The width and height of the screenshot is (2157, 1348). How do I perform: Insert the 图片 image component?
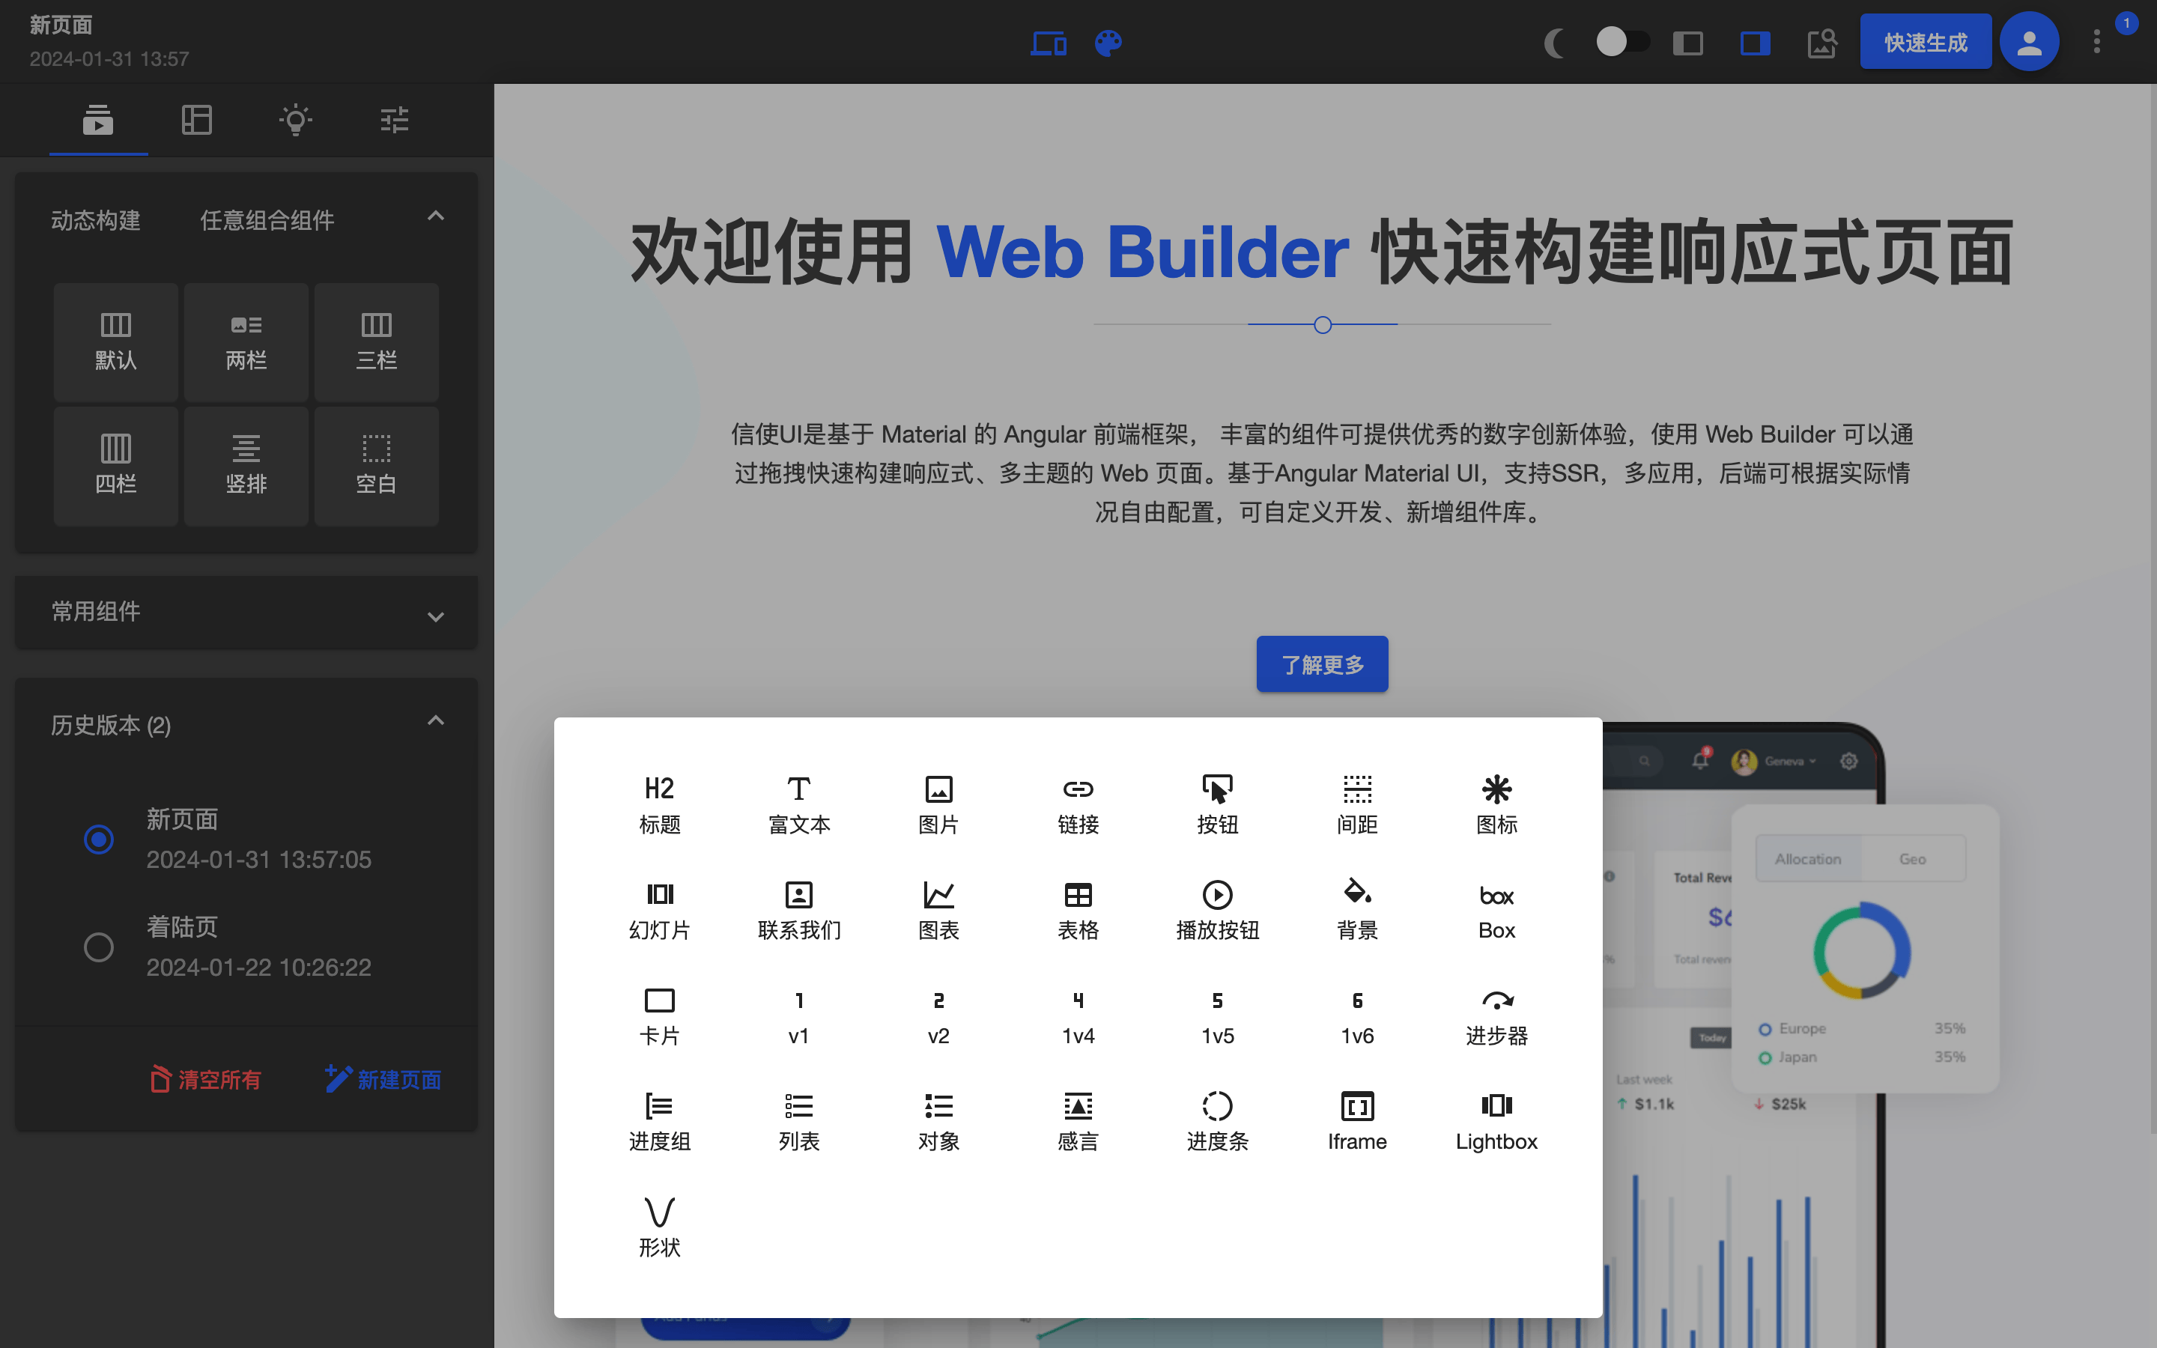pyautogui.click(x=938, y=802)
